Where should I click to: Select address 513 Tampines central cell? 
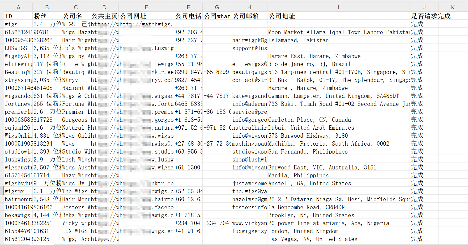pyautogui.click(x=338, y=72)
